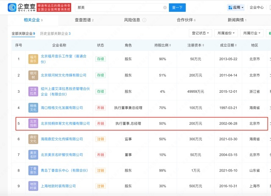Open 上海地致时装有限公司 link
The image size is (271, 196).
58,186
